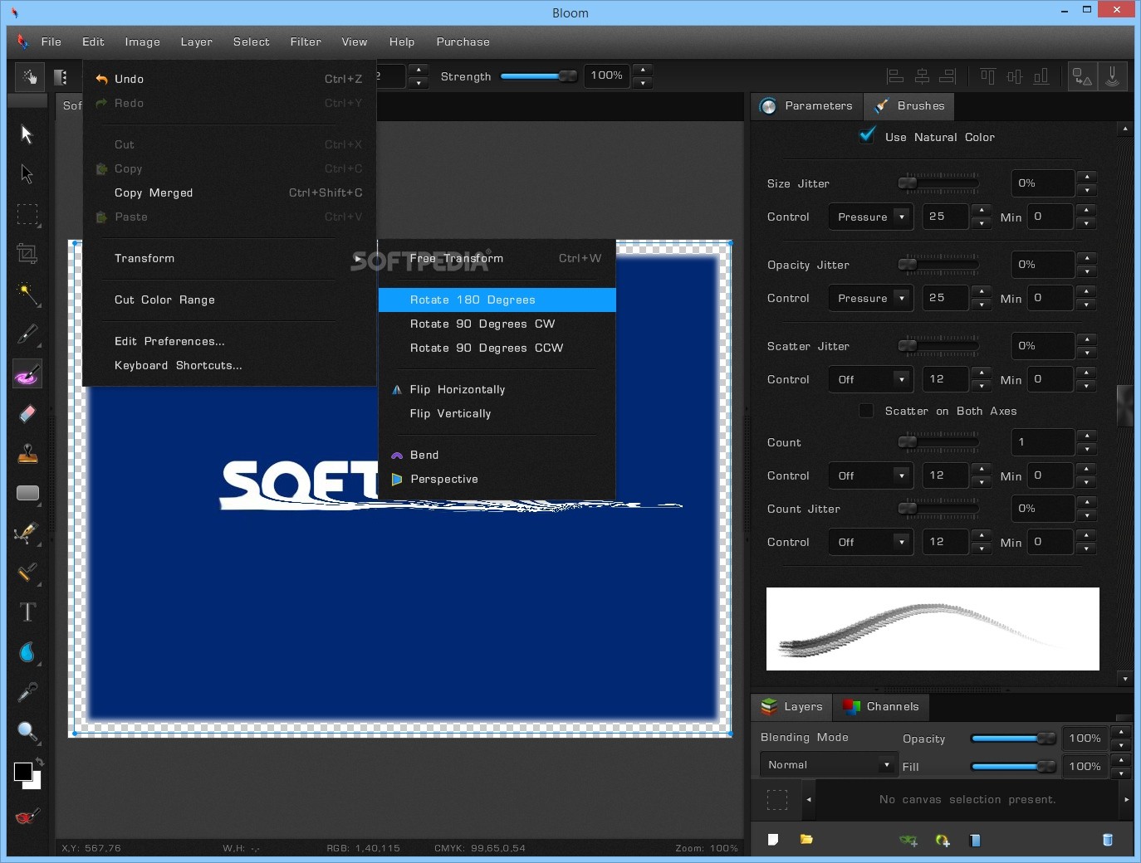The width and height of the screenshot is (1141, 863).
Task: Select the Zoom magnifier tool
Action: click(x=27, y=732)
